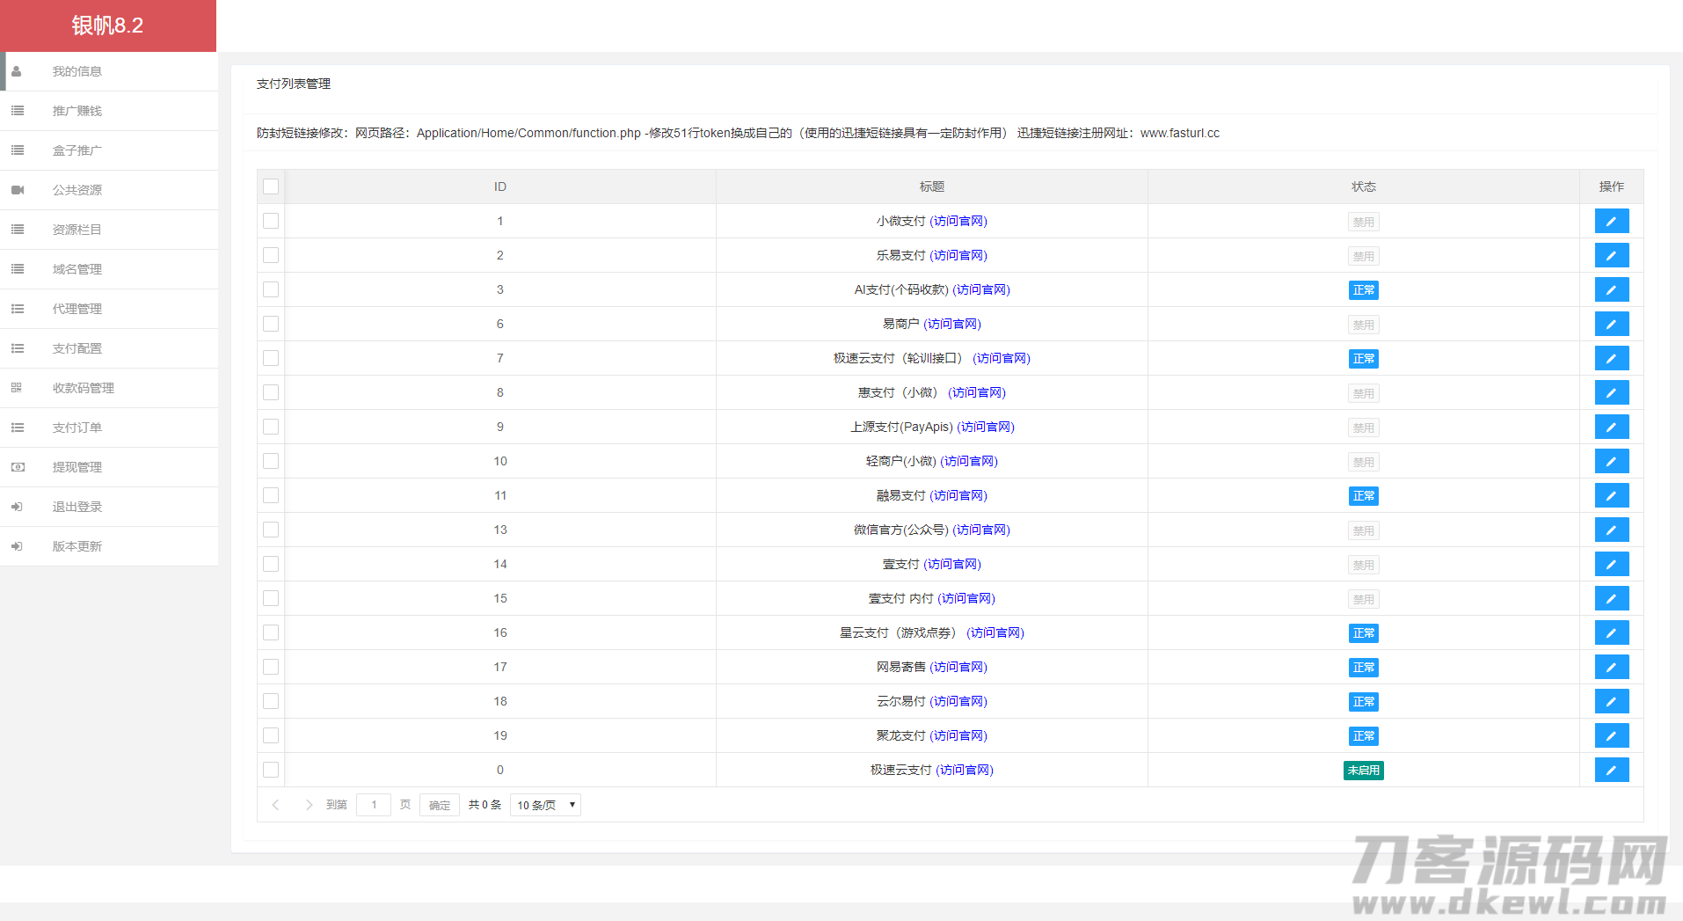Check the checkbox for row ID 3
1683x921 pixels.
(x=271, y=289)
